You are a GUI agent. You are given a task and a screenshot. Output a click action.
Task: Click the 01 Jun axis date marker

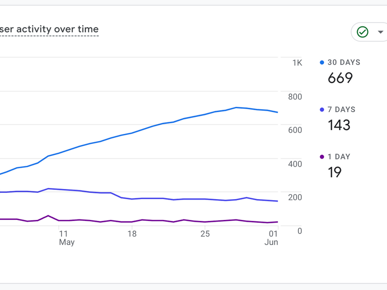[271, 238]
